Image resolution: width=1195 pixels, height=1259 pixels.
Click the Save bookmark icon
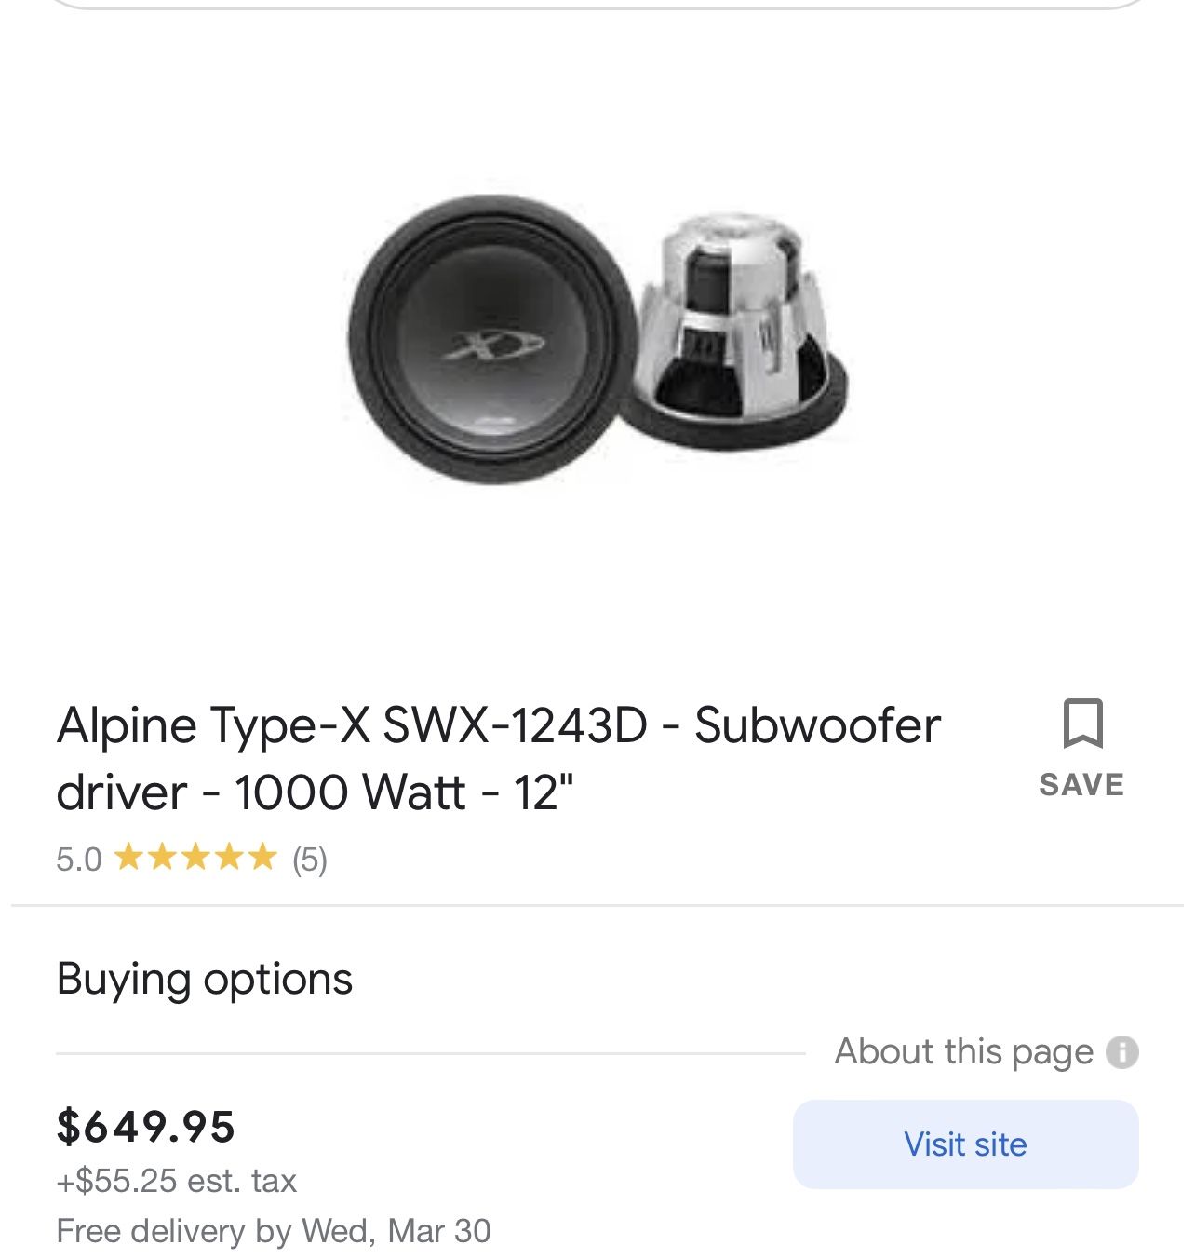[1082, 724]
